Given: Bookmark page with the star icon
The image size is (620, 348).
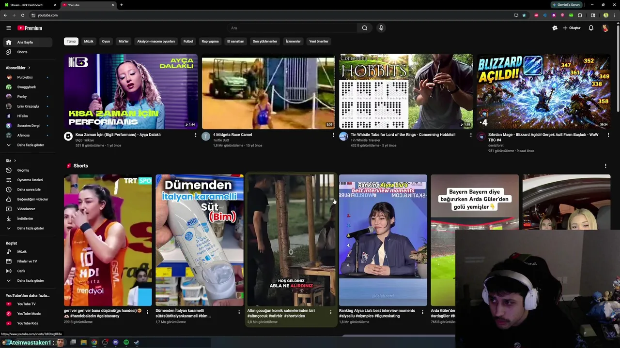Looking at the screenshot, I should (524, 15).
